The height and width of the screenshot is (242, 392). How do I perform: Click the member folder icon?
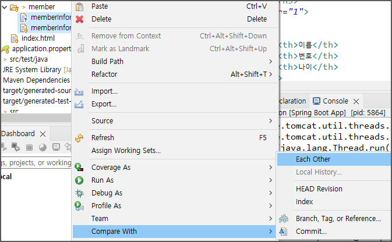(14, 7)
